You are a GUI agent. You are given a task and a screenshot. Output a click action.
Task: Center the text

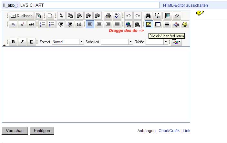(x=99, y=24)
